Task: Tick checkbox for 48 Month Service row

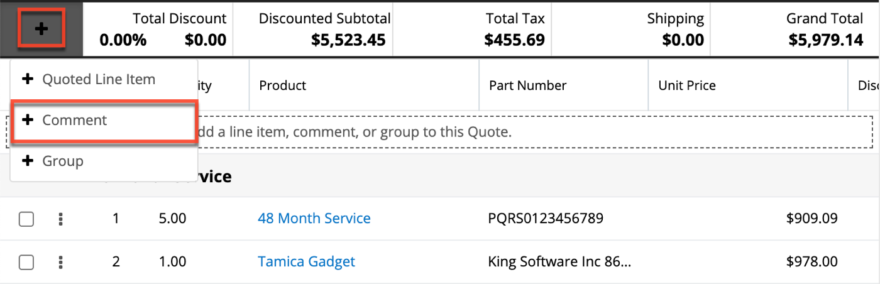Action: click(x=26, y=219)
